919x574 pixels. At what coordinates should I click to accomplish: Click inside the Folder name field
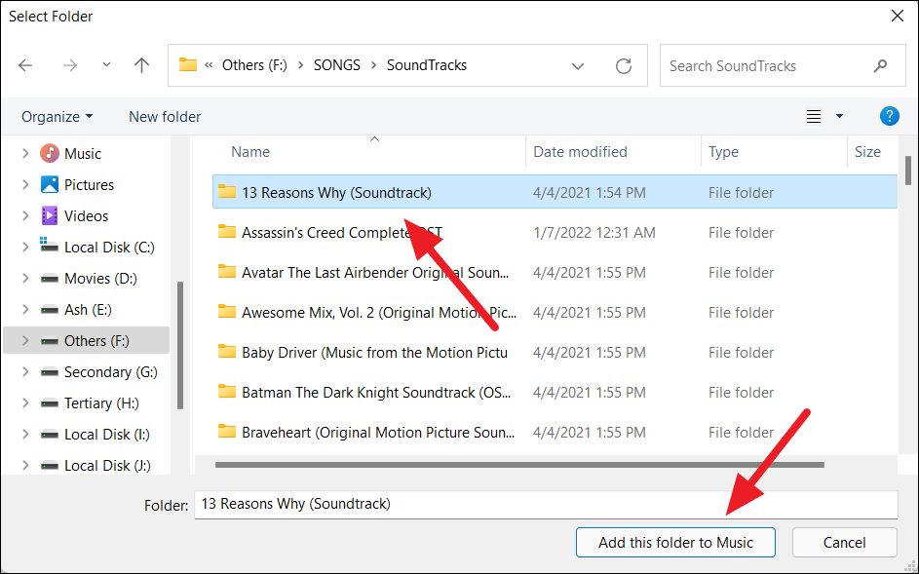(544, 505)
